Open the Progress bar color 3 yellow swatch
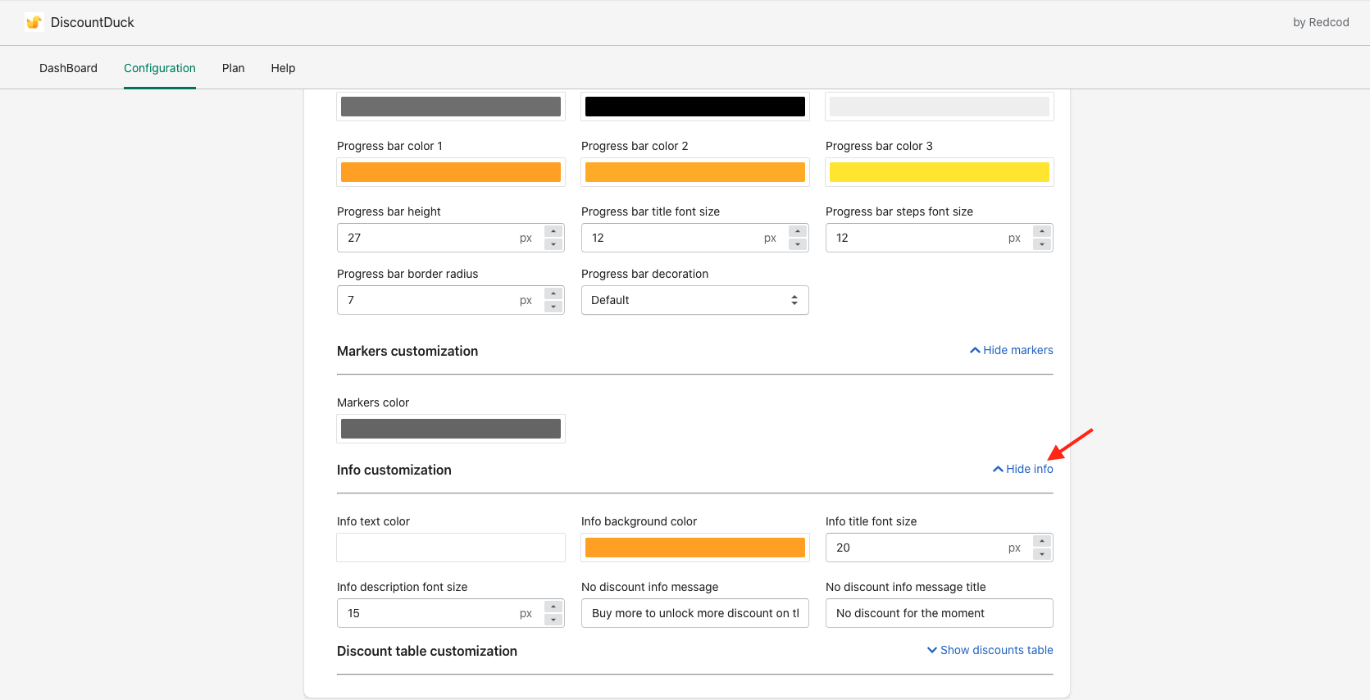Viewport: 1370px width, 700px height. click(x=939, y=172)
